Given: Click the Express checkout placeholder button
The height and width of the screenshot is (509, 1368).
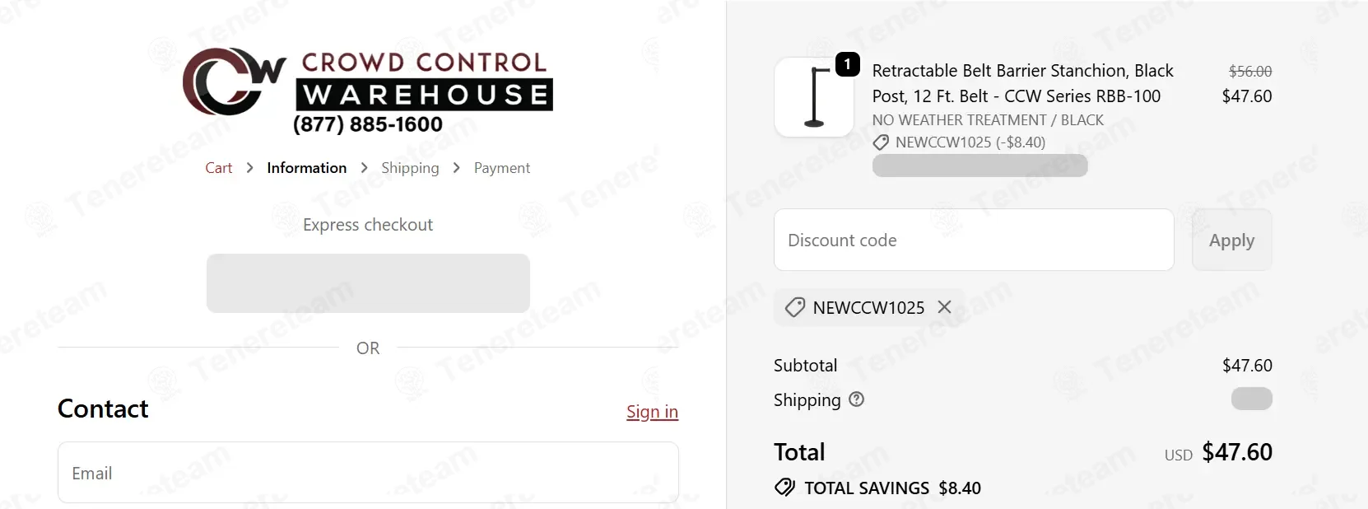Looking at the screenshot, I should click(x=368, y=283).
